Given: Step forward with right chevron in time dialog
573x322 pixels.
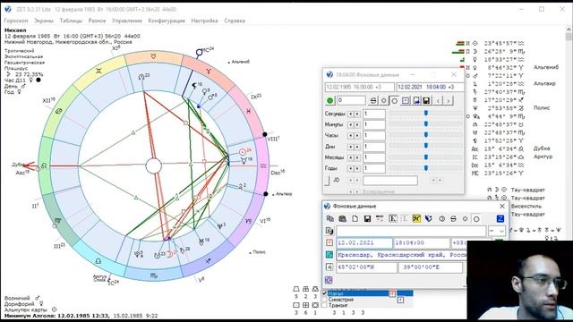Looking at the screenshot, I should 449,100.
